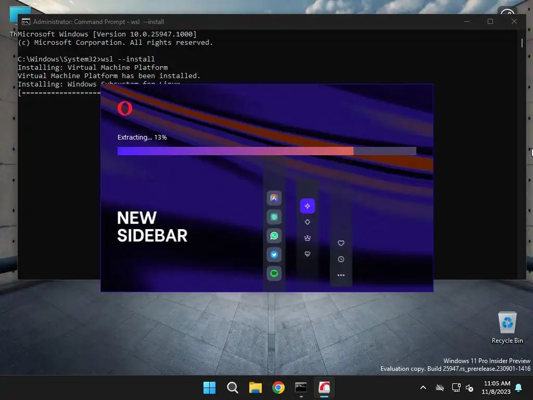
Task: Show hidden icons in system tray
Action: (x=423, y=387)
